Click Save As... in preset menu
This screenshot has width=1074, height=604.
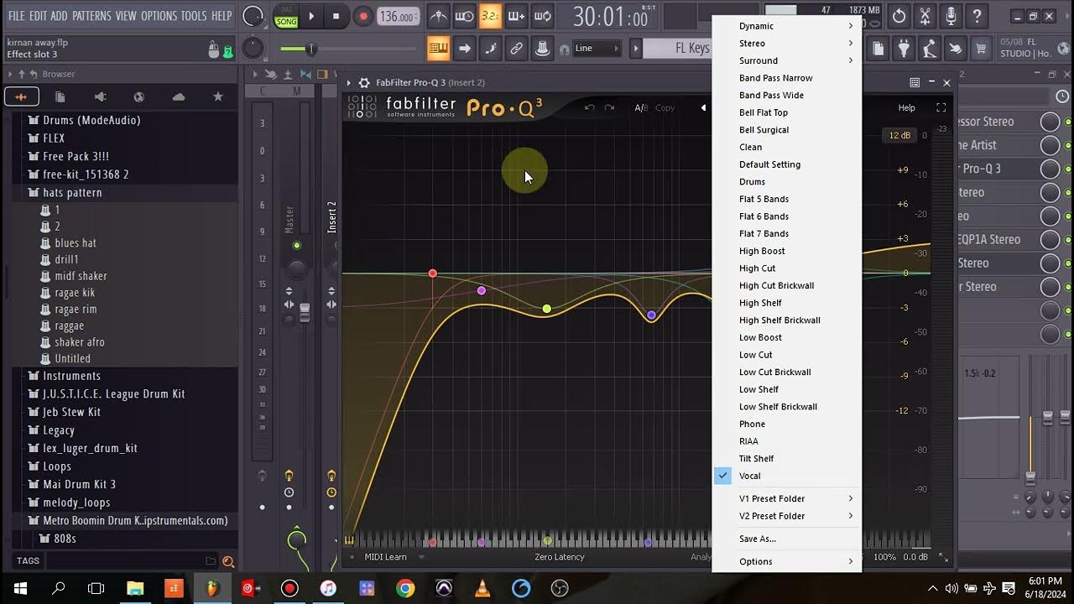(x=787, y=539)
